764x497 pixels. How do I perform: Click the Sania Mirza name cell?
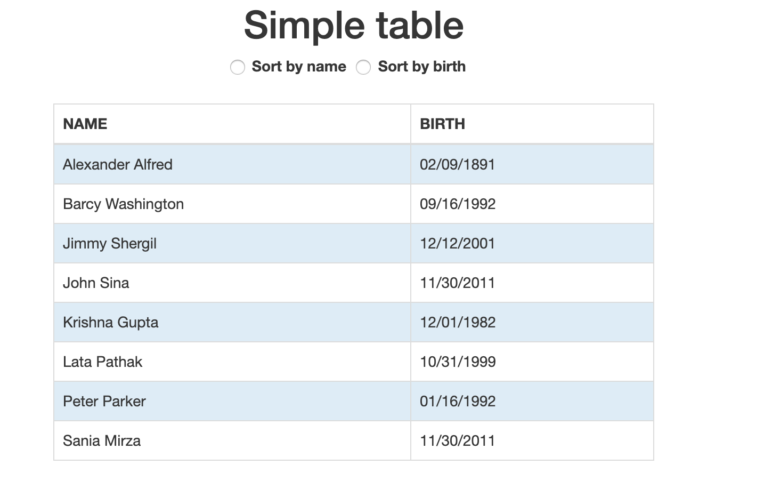pos(102,440)
